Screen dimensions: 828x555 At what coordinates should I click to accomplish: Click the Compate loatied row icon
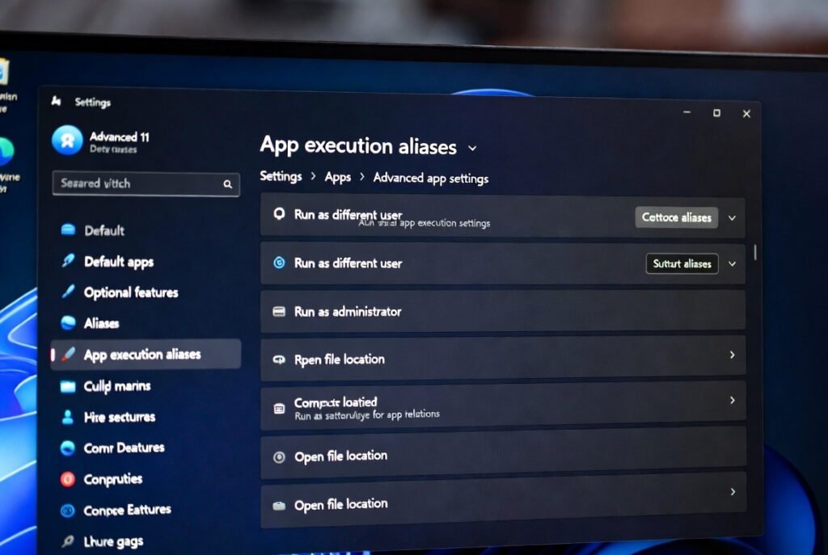click(279, 408)
